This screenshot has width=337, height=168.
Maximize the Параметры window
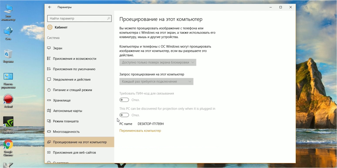coord(281,7)
